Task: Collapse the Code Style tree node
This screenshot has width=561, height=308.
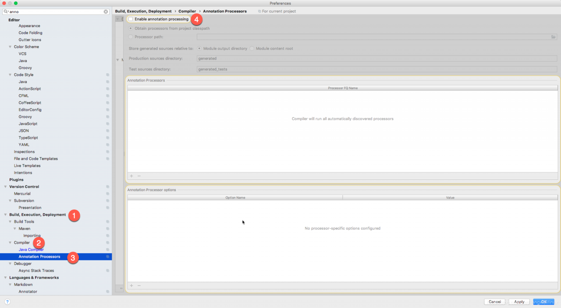Action: coord(10,75)
